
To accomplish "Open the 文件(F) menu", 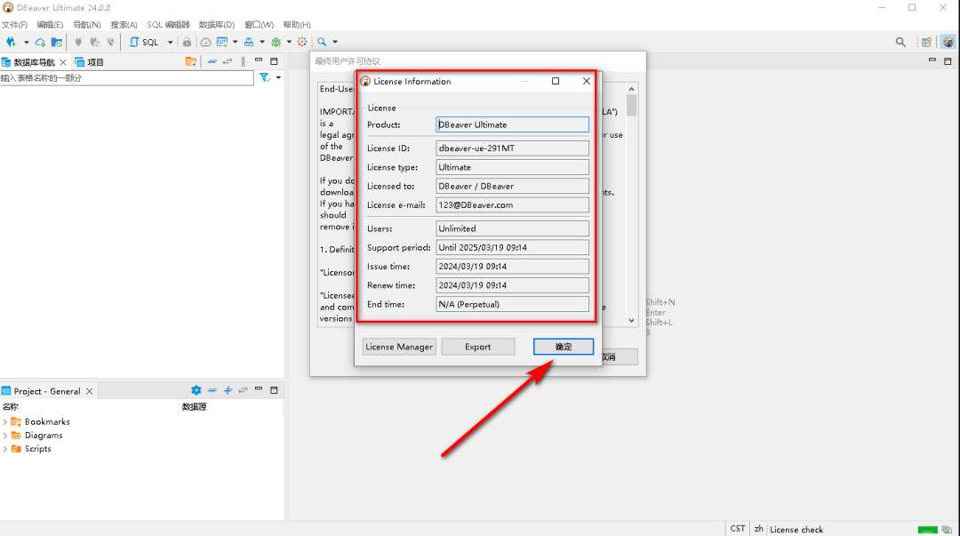I will click(14, 25).
